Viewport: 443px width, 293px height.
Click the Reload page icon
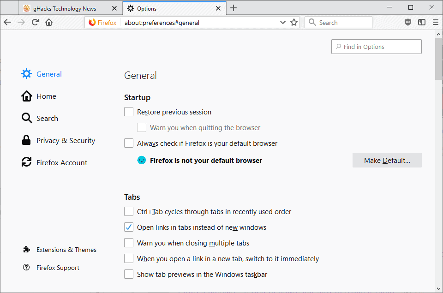point(35,22)
